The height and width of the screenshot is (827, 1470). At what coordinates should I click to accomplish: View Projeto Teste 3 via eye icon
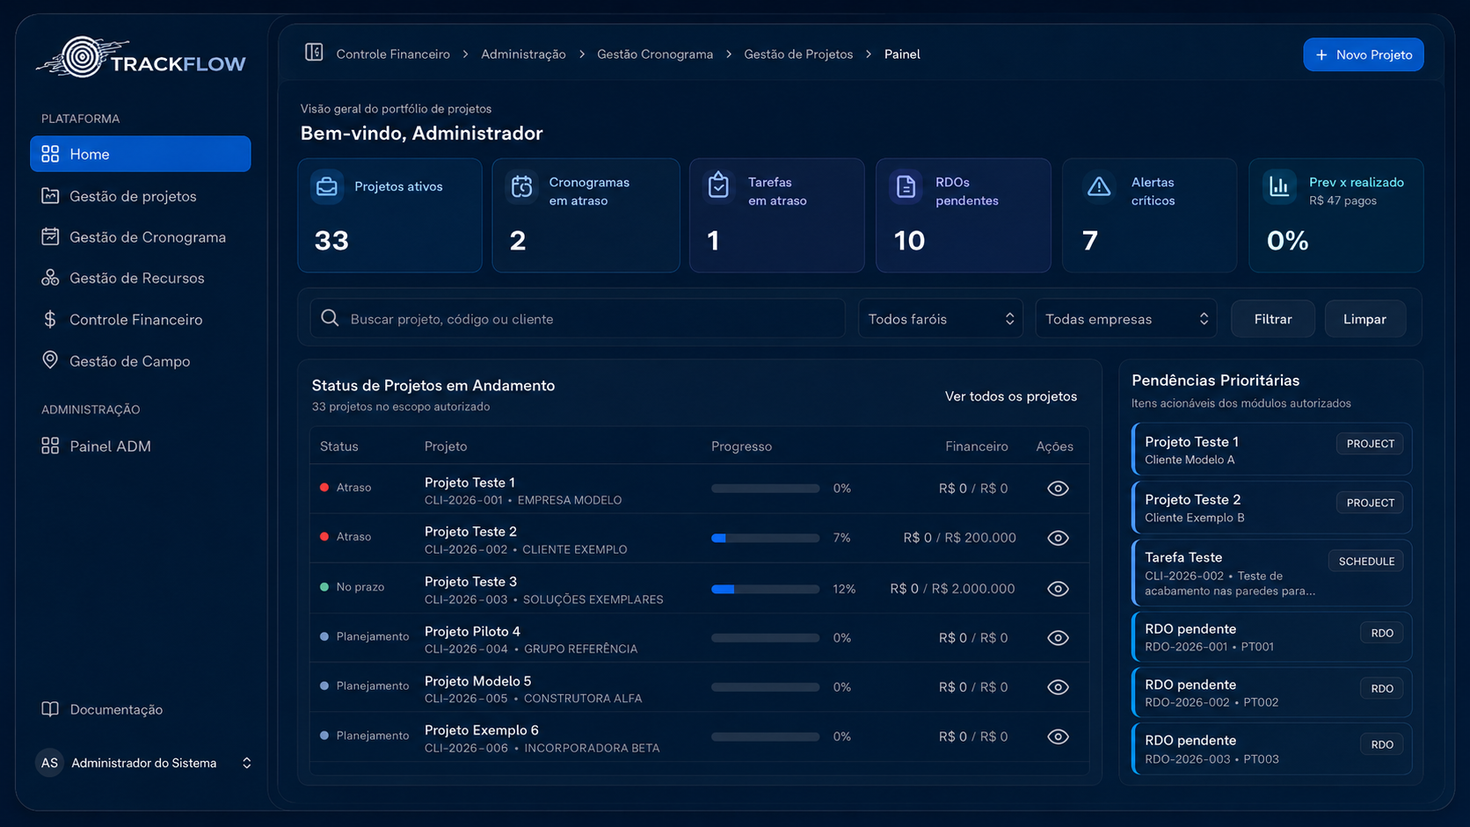[x=1058, y=589]
